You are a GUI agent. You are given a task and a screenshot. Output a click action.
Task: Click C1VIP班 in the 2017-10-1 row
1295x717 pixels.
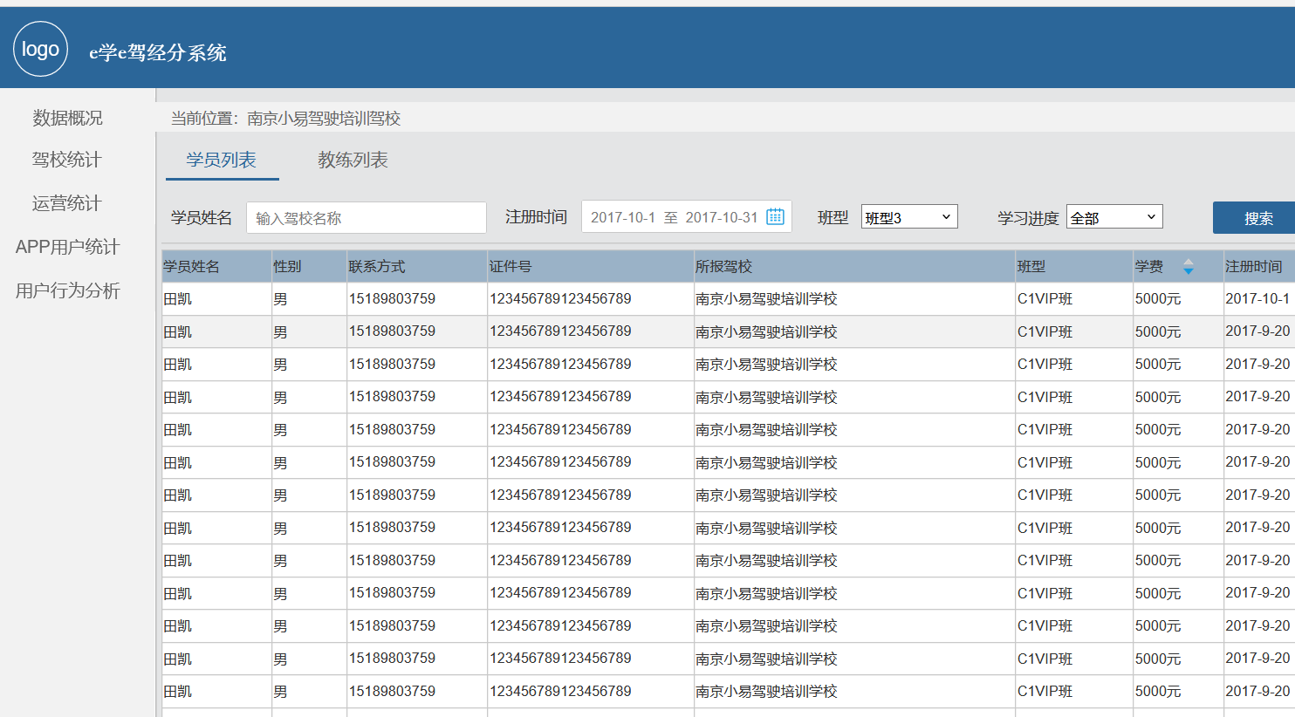click(x=1045, y=298)
